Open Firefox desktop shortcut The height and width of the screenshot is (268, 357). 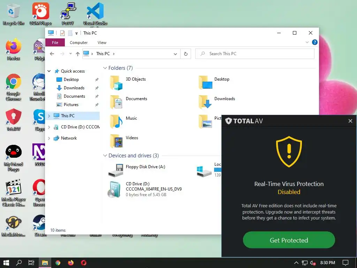coord(14,49)
